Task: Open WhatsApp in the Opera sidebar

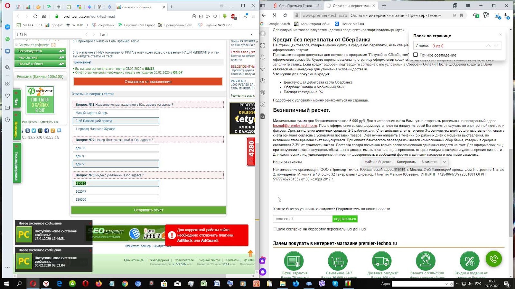Action: point(7,39)
